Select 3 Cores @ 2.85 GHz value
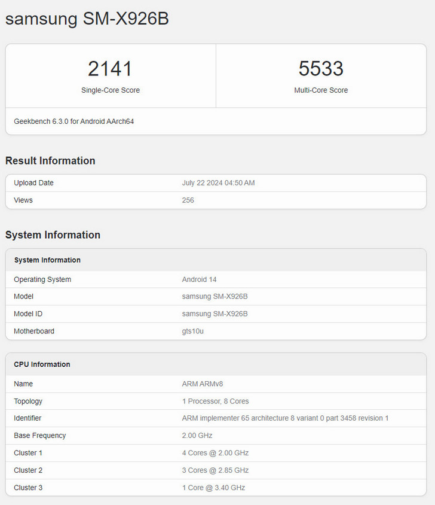Viewport: 435px width, 505px height. 215,470
